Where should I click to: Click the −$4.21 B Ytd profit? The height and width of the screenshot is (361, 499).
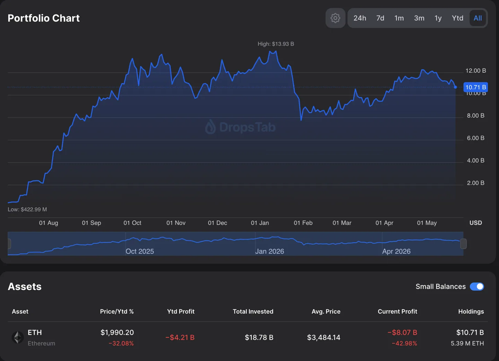[180, 337]
